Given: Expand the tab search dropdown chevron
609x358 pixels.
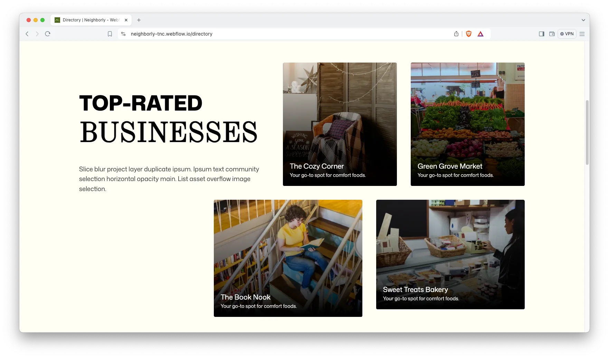Looking at the screenshot, I should point(583,20).
